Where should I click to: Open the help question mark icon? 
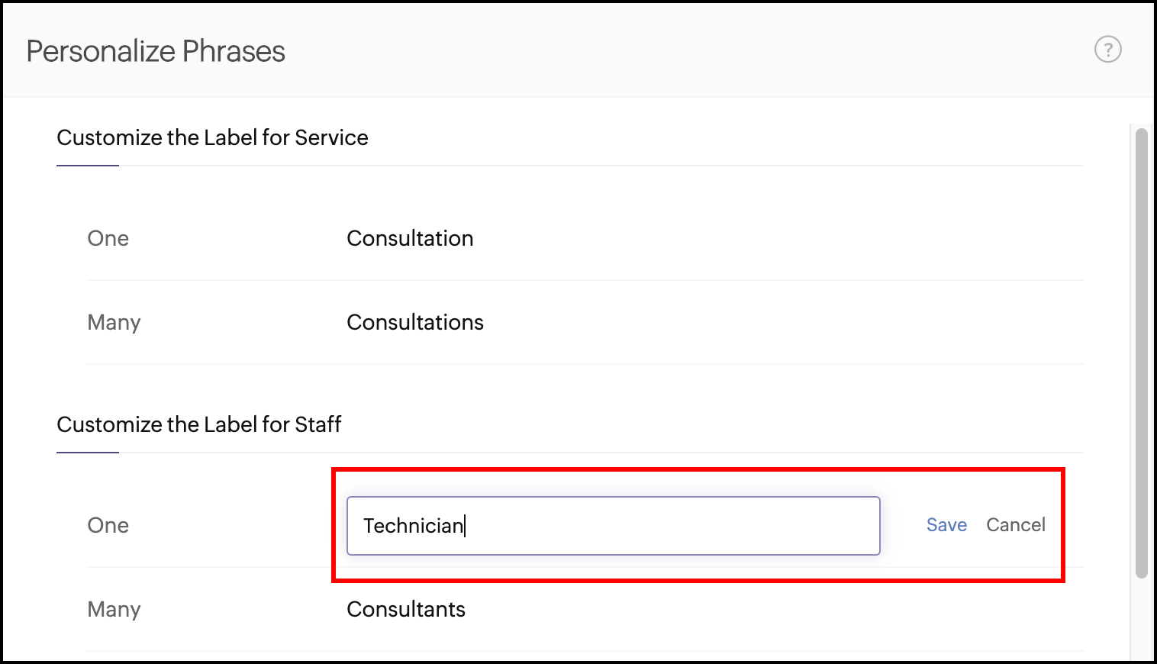pos(1107,50)
